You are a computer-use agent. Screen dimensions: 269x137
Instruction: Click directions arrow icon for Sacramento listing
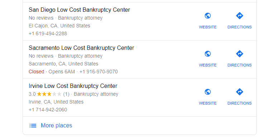coord(240,54)
